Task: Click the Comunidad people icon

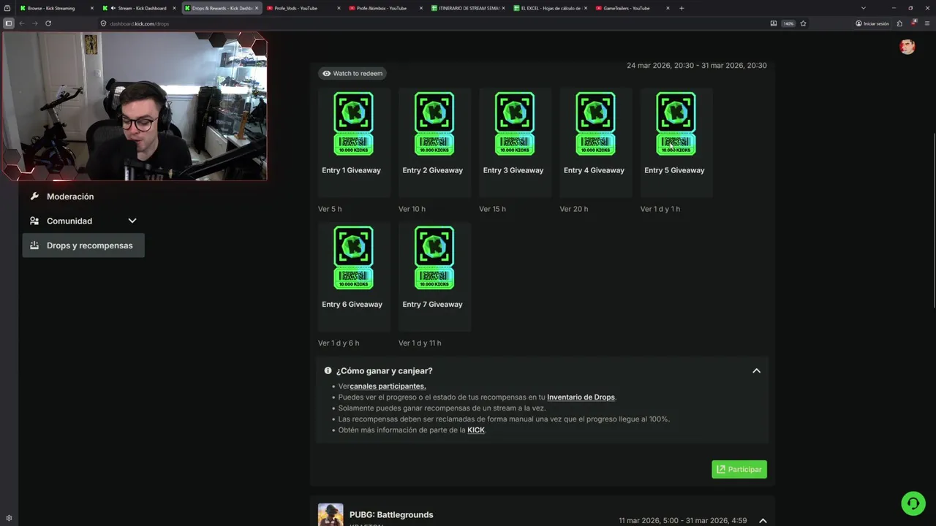Action: (x=34, y=221)
